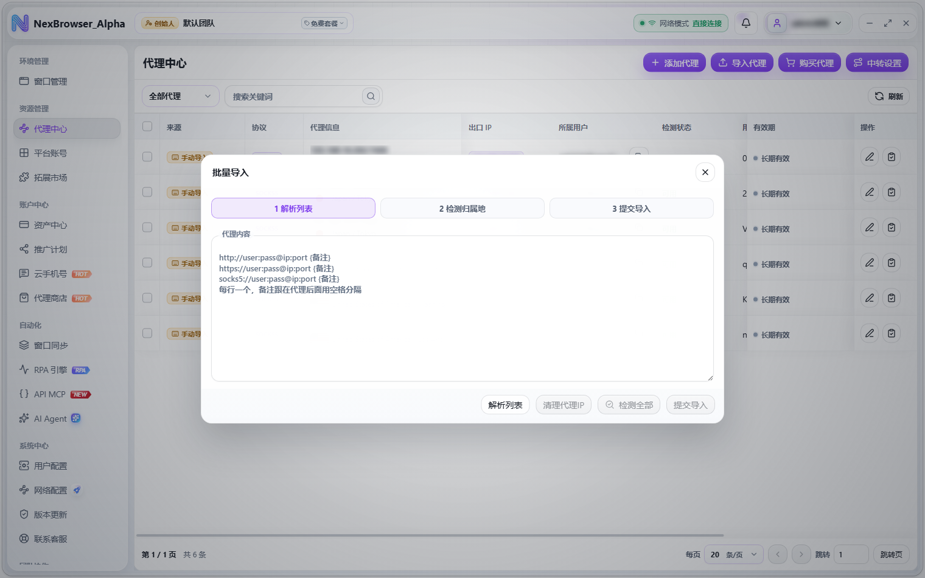Switch to step 3 提交导入 tab

click(x=632, y=208)
